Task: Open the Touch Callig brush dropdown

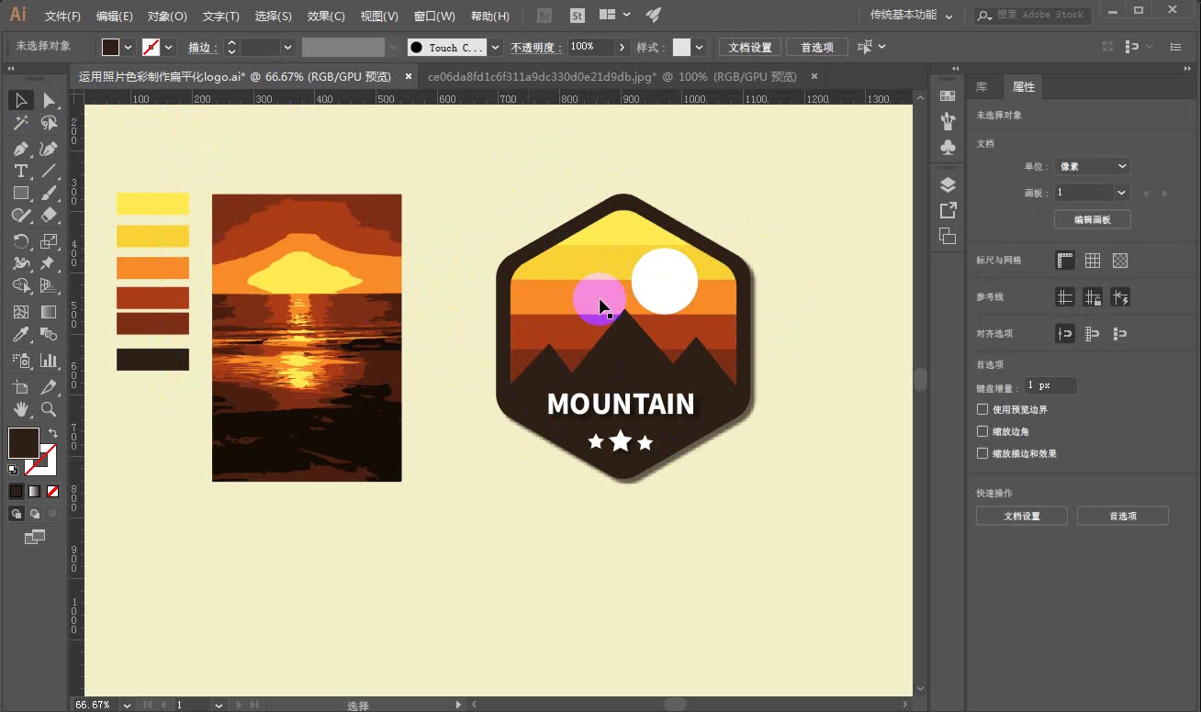Action: 495,47
